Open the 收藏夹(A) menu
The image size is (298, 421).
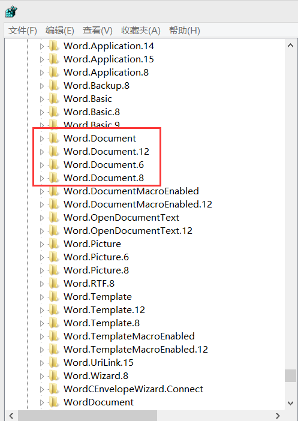[141, 31]
